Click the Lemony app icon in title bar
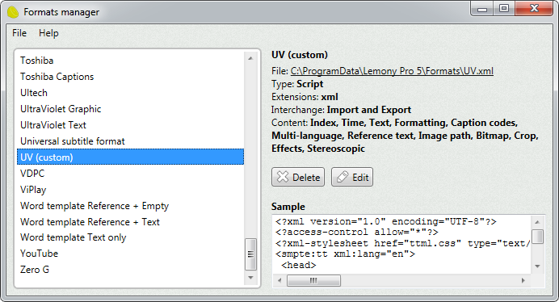This screenshot has width=559, height=302. (13, 12)
